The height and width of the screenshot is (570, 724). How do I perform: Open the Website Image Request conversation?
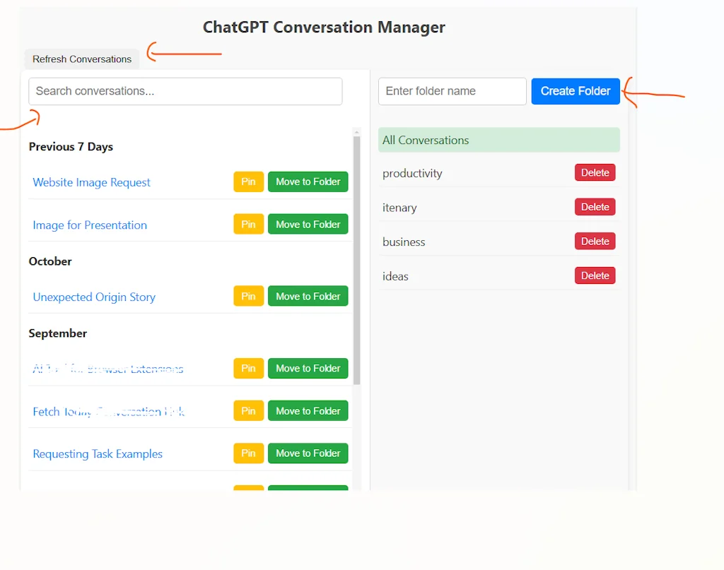coord(91,182)
